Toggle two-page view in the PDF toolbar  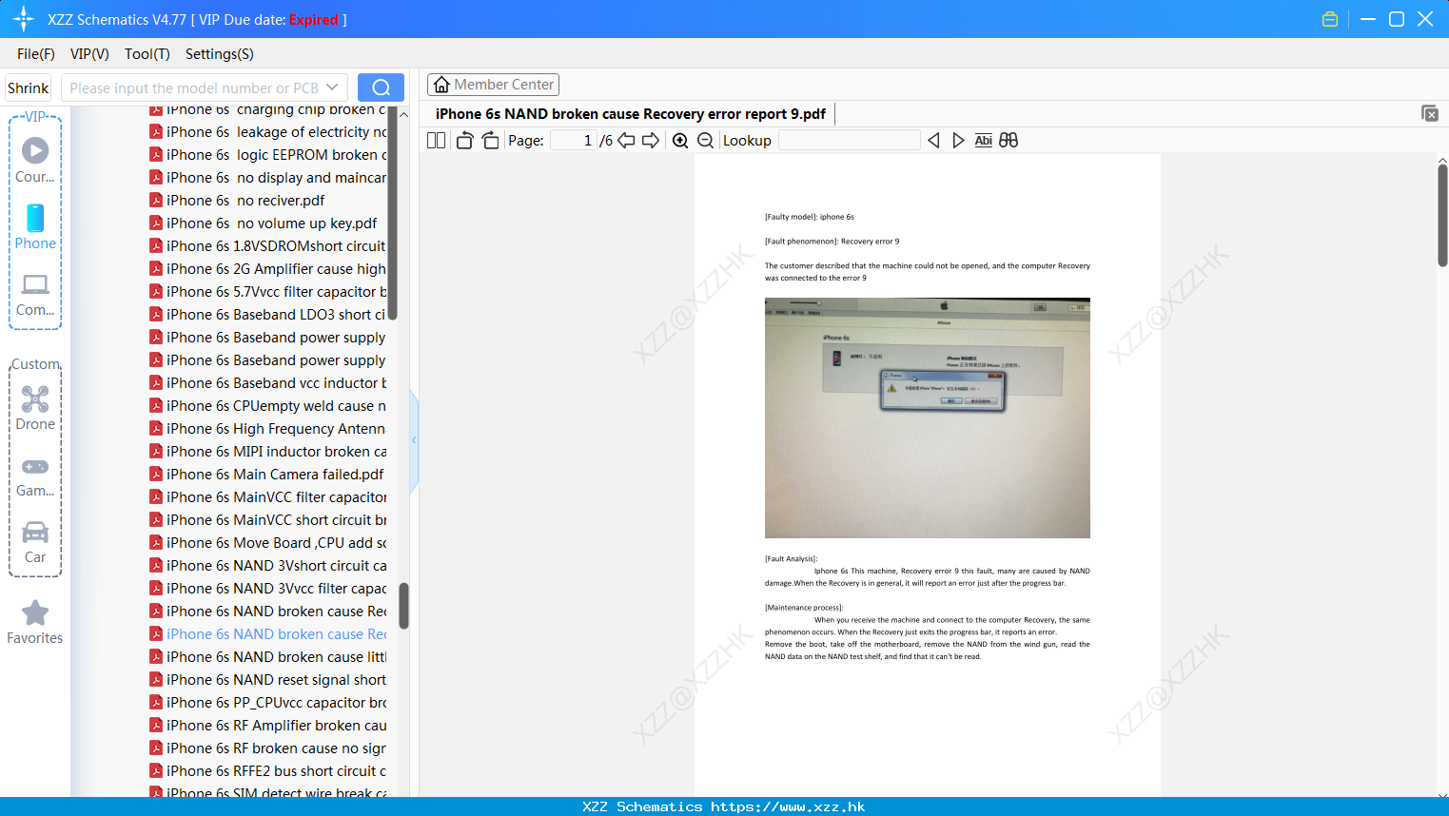pos(437,141)
